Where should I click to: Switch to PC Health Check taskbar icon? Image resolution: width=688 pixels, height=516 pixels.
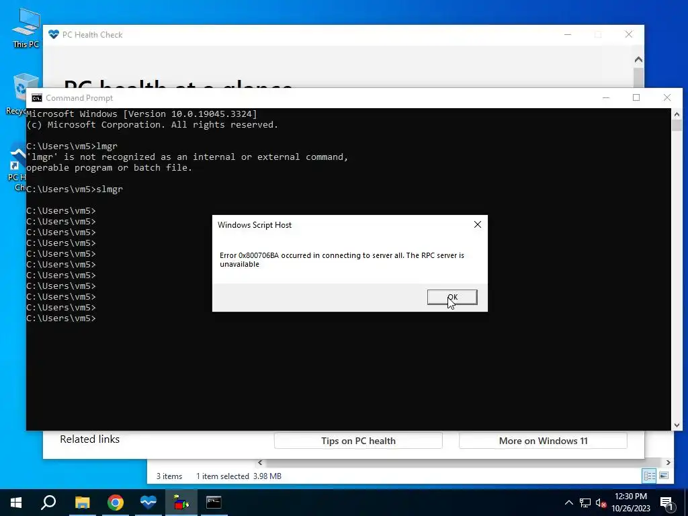(x=148, y=503)
